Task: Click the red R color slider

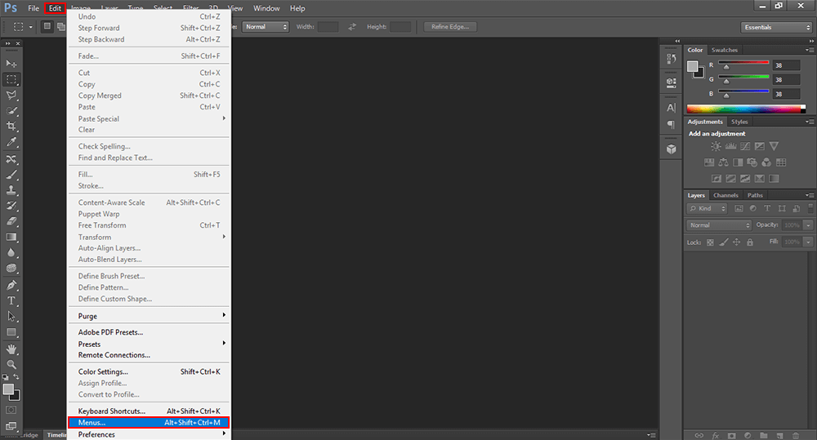Action: [743, 64]
